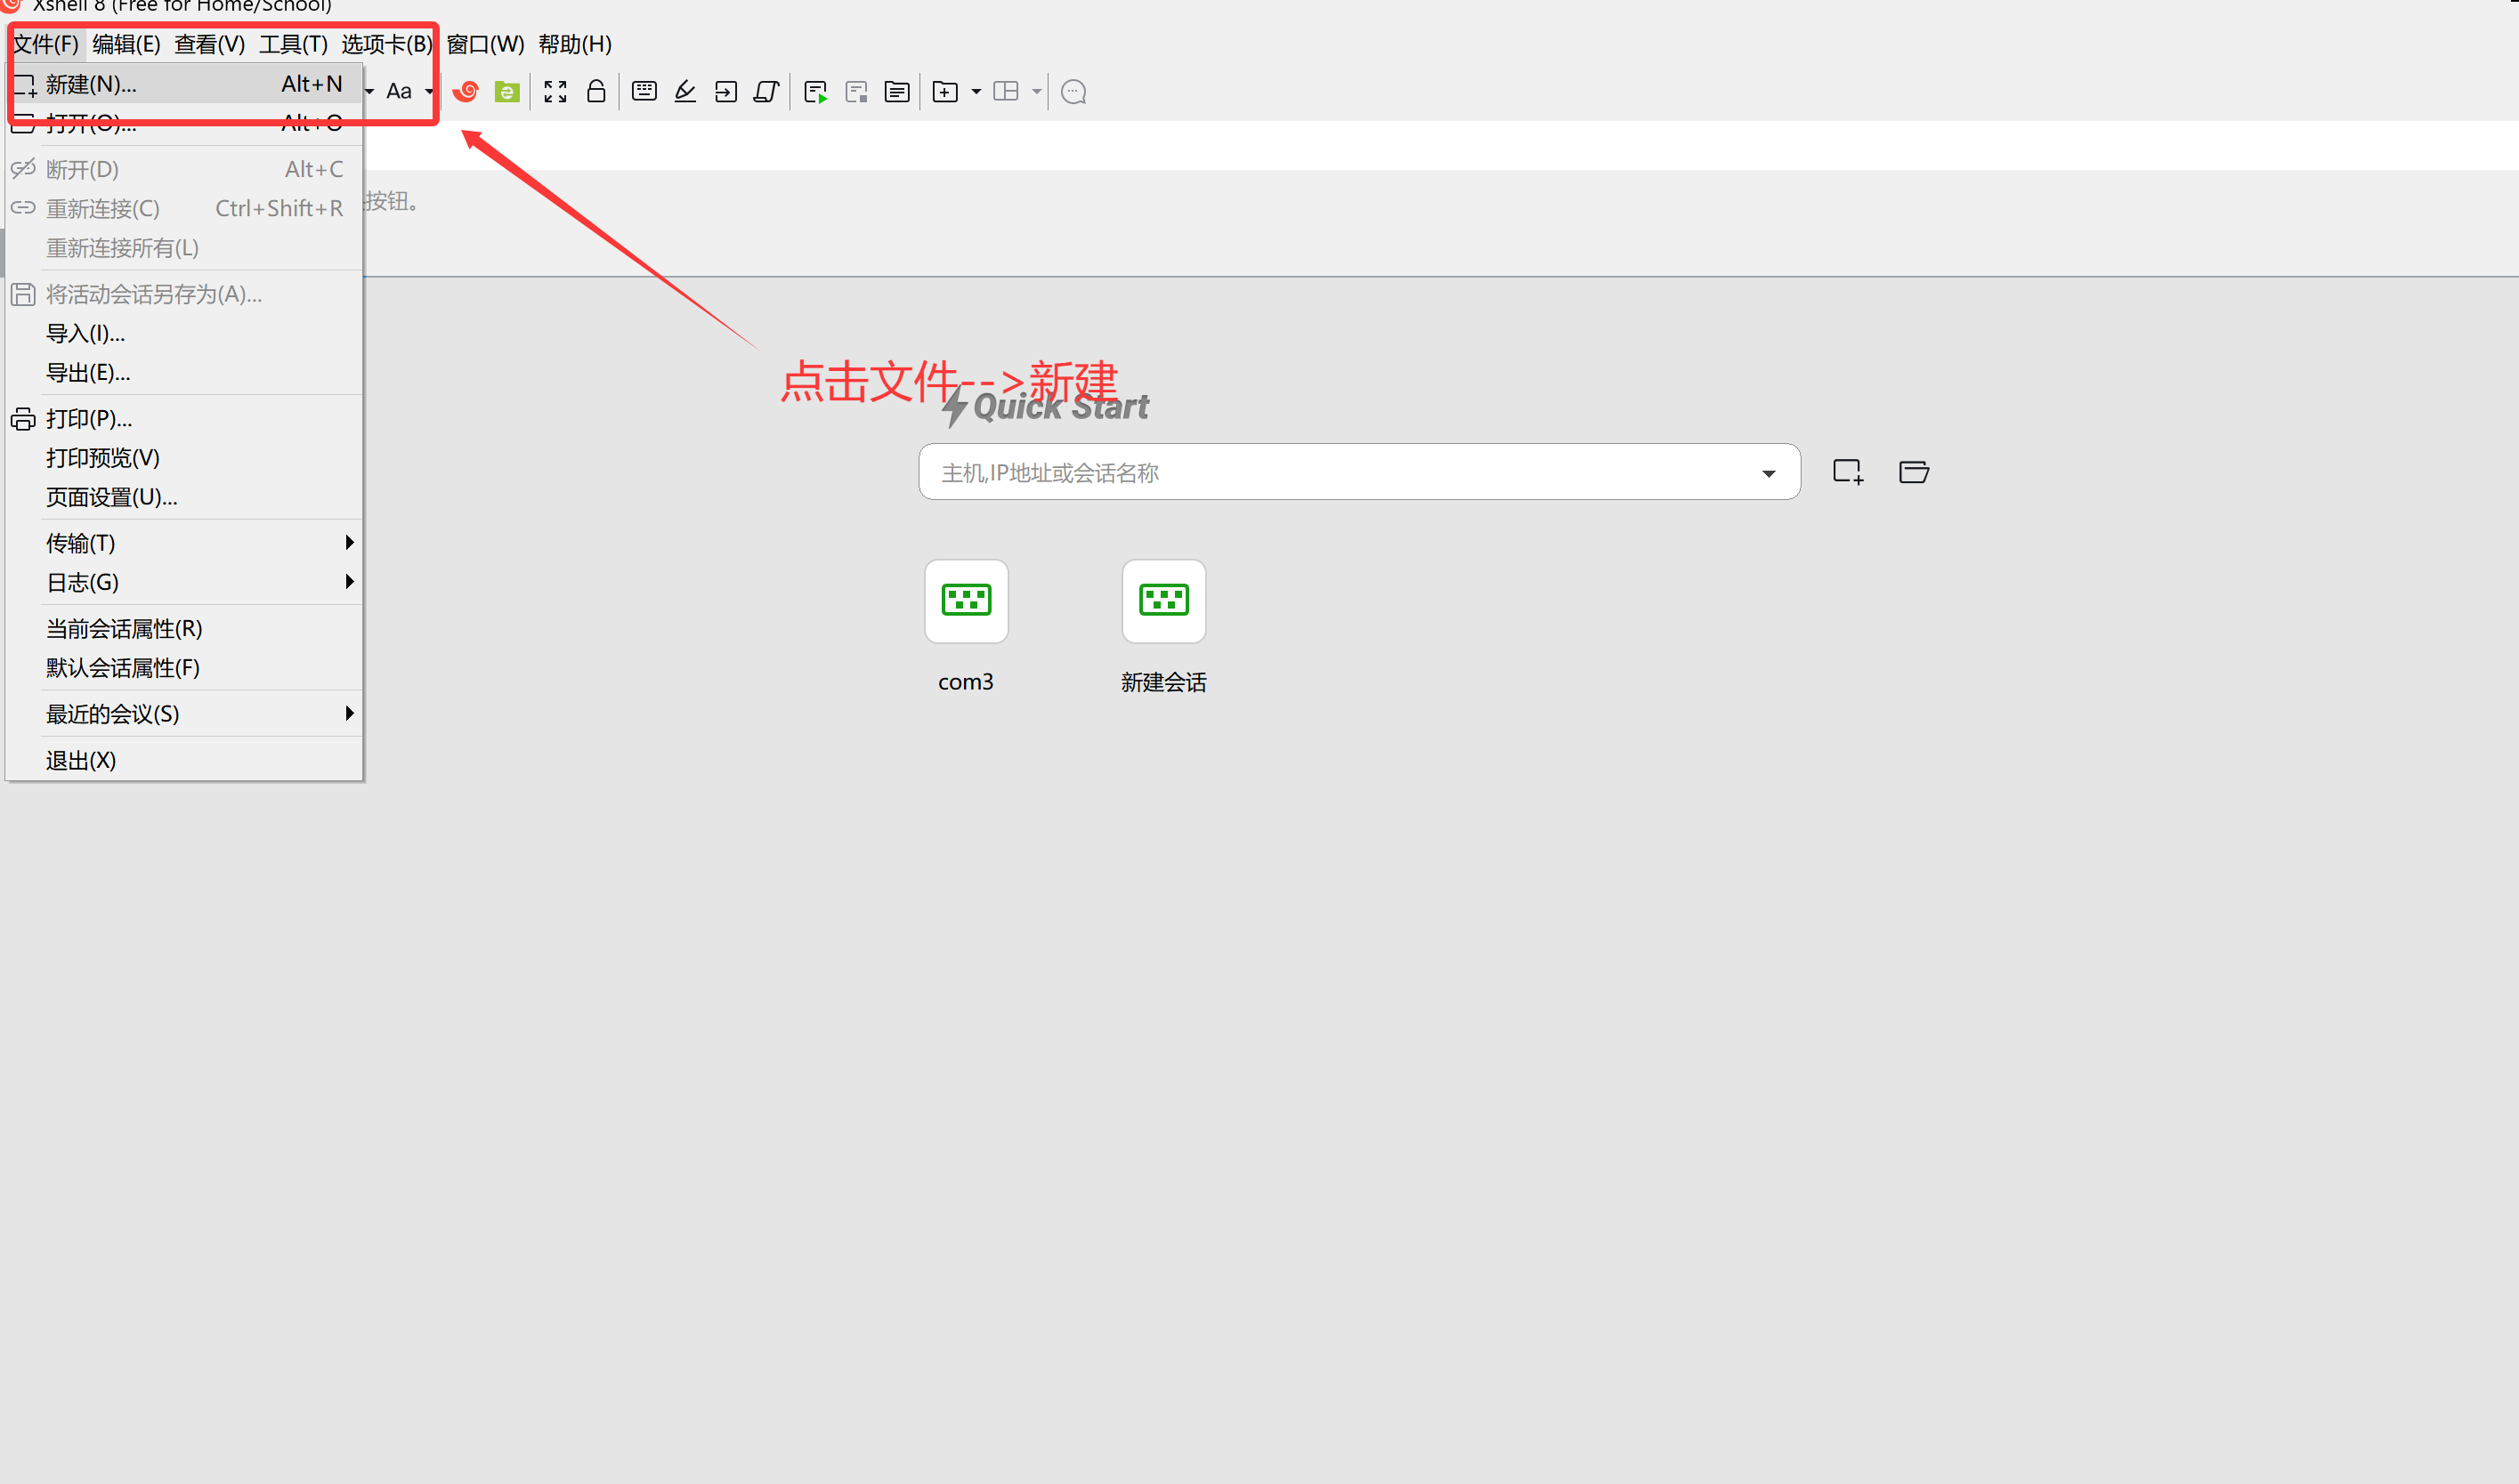The height and width of the screenshot is (1484, 2519).
Task: Open the font Aa dropdown arrow
Action: coord(429,92)
